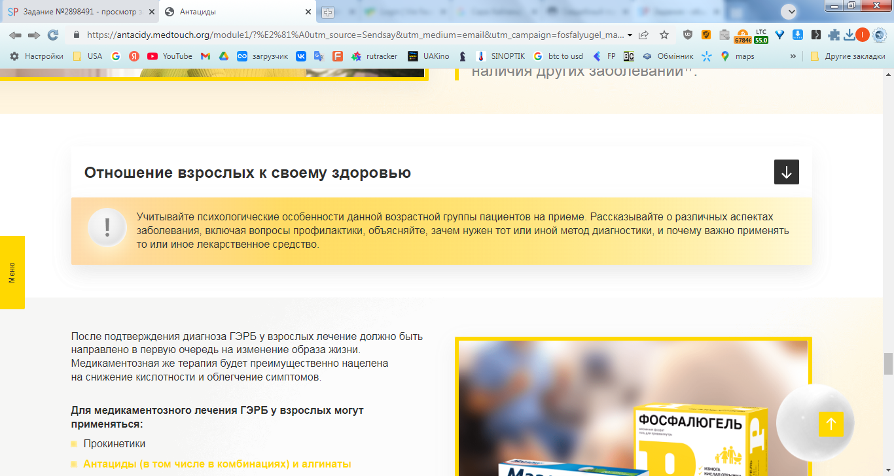
Task: Open the orange shield extension icon
Action: tap(706, 35)
